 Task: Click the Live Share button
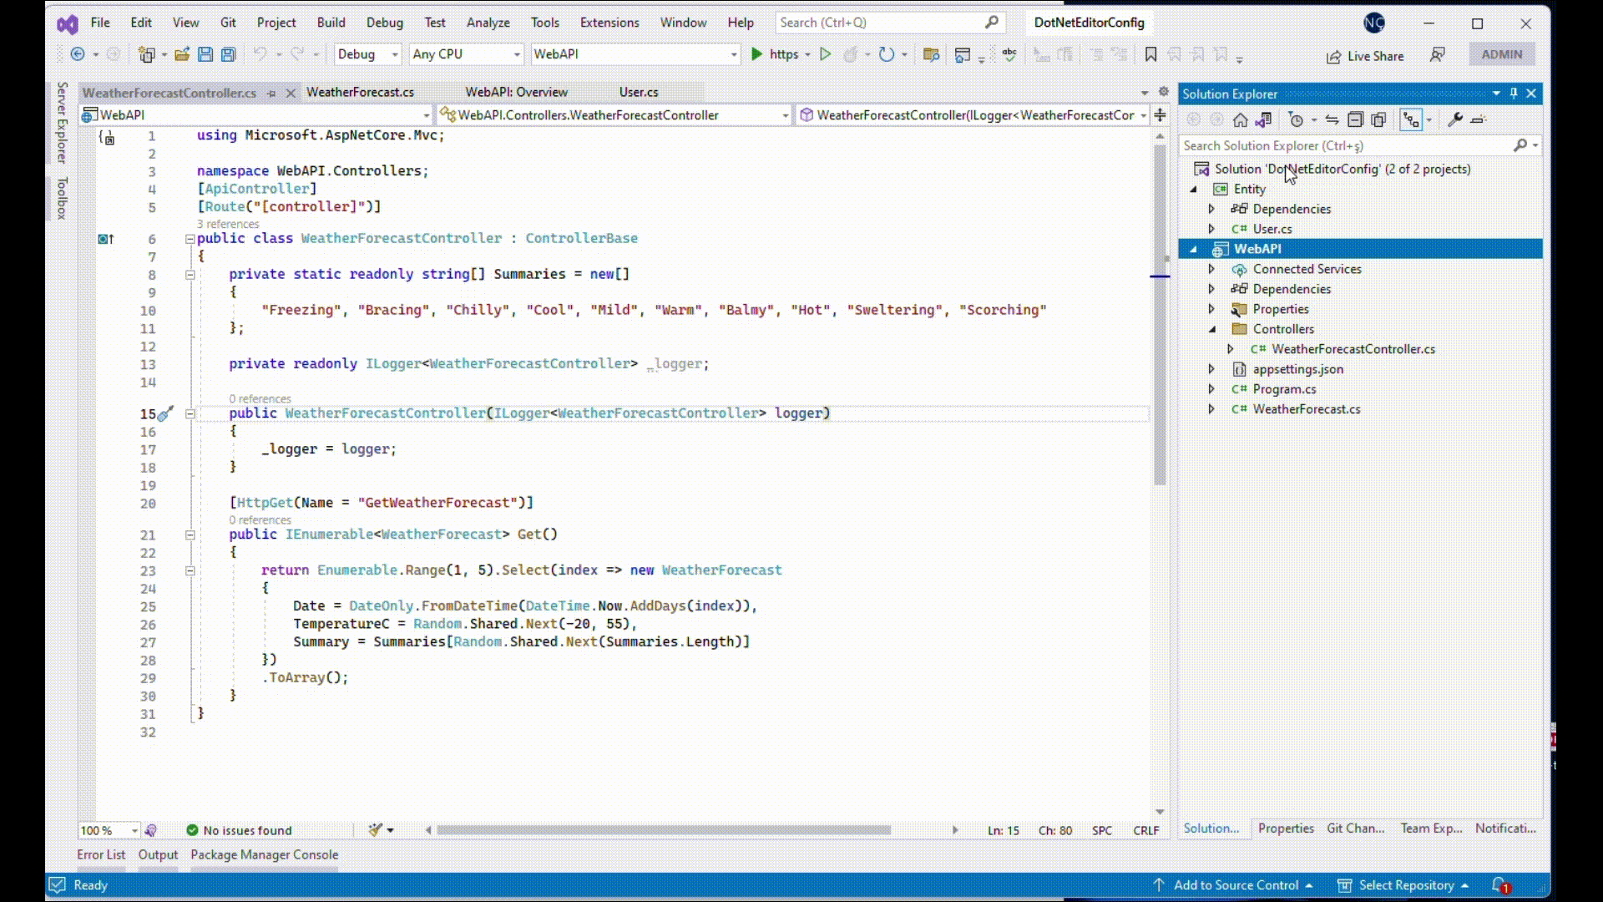[1365, 56]
